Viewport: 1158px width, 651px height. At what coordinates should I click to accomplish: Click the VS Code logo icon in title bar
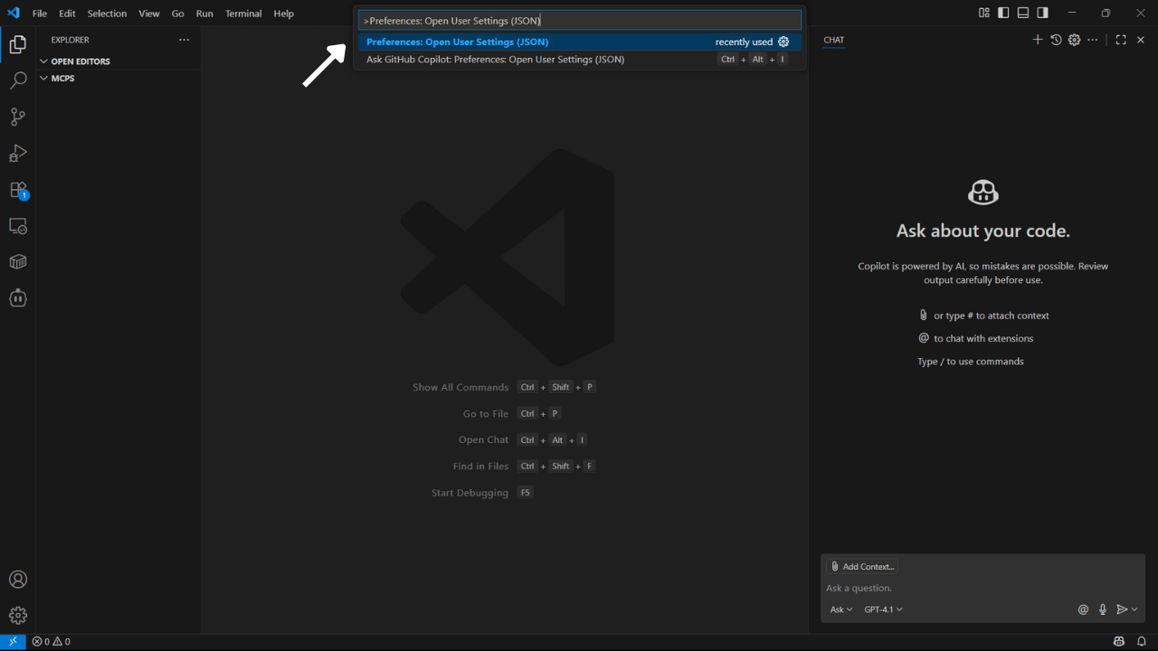(x=13, y=13)
